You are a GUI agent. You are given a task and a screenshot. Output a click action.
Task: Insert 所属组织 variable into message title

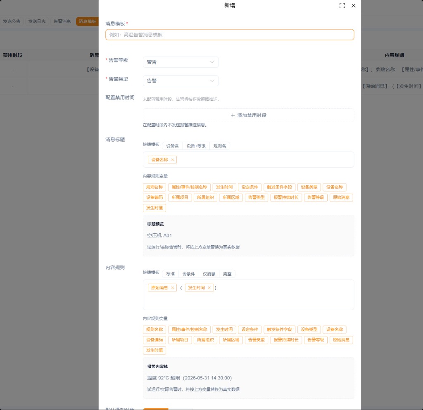205,197
